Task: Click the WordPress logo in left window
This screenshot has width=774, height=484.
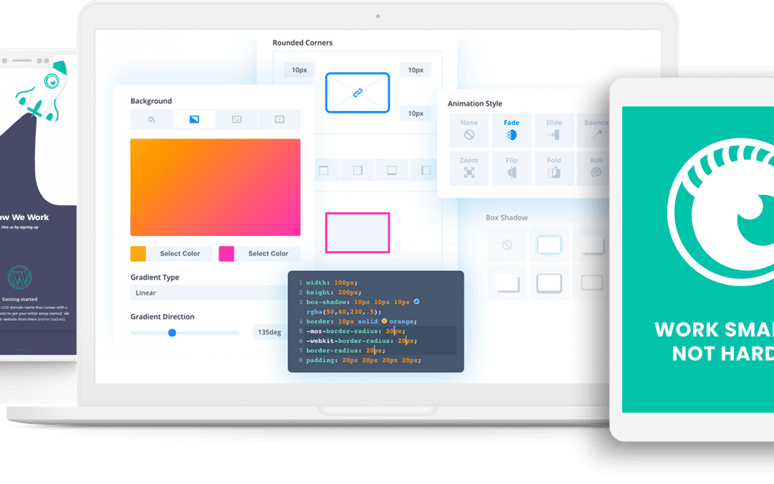Action: (x=20, y=277)
